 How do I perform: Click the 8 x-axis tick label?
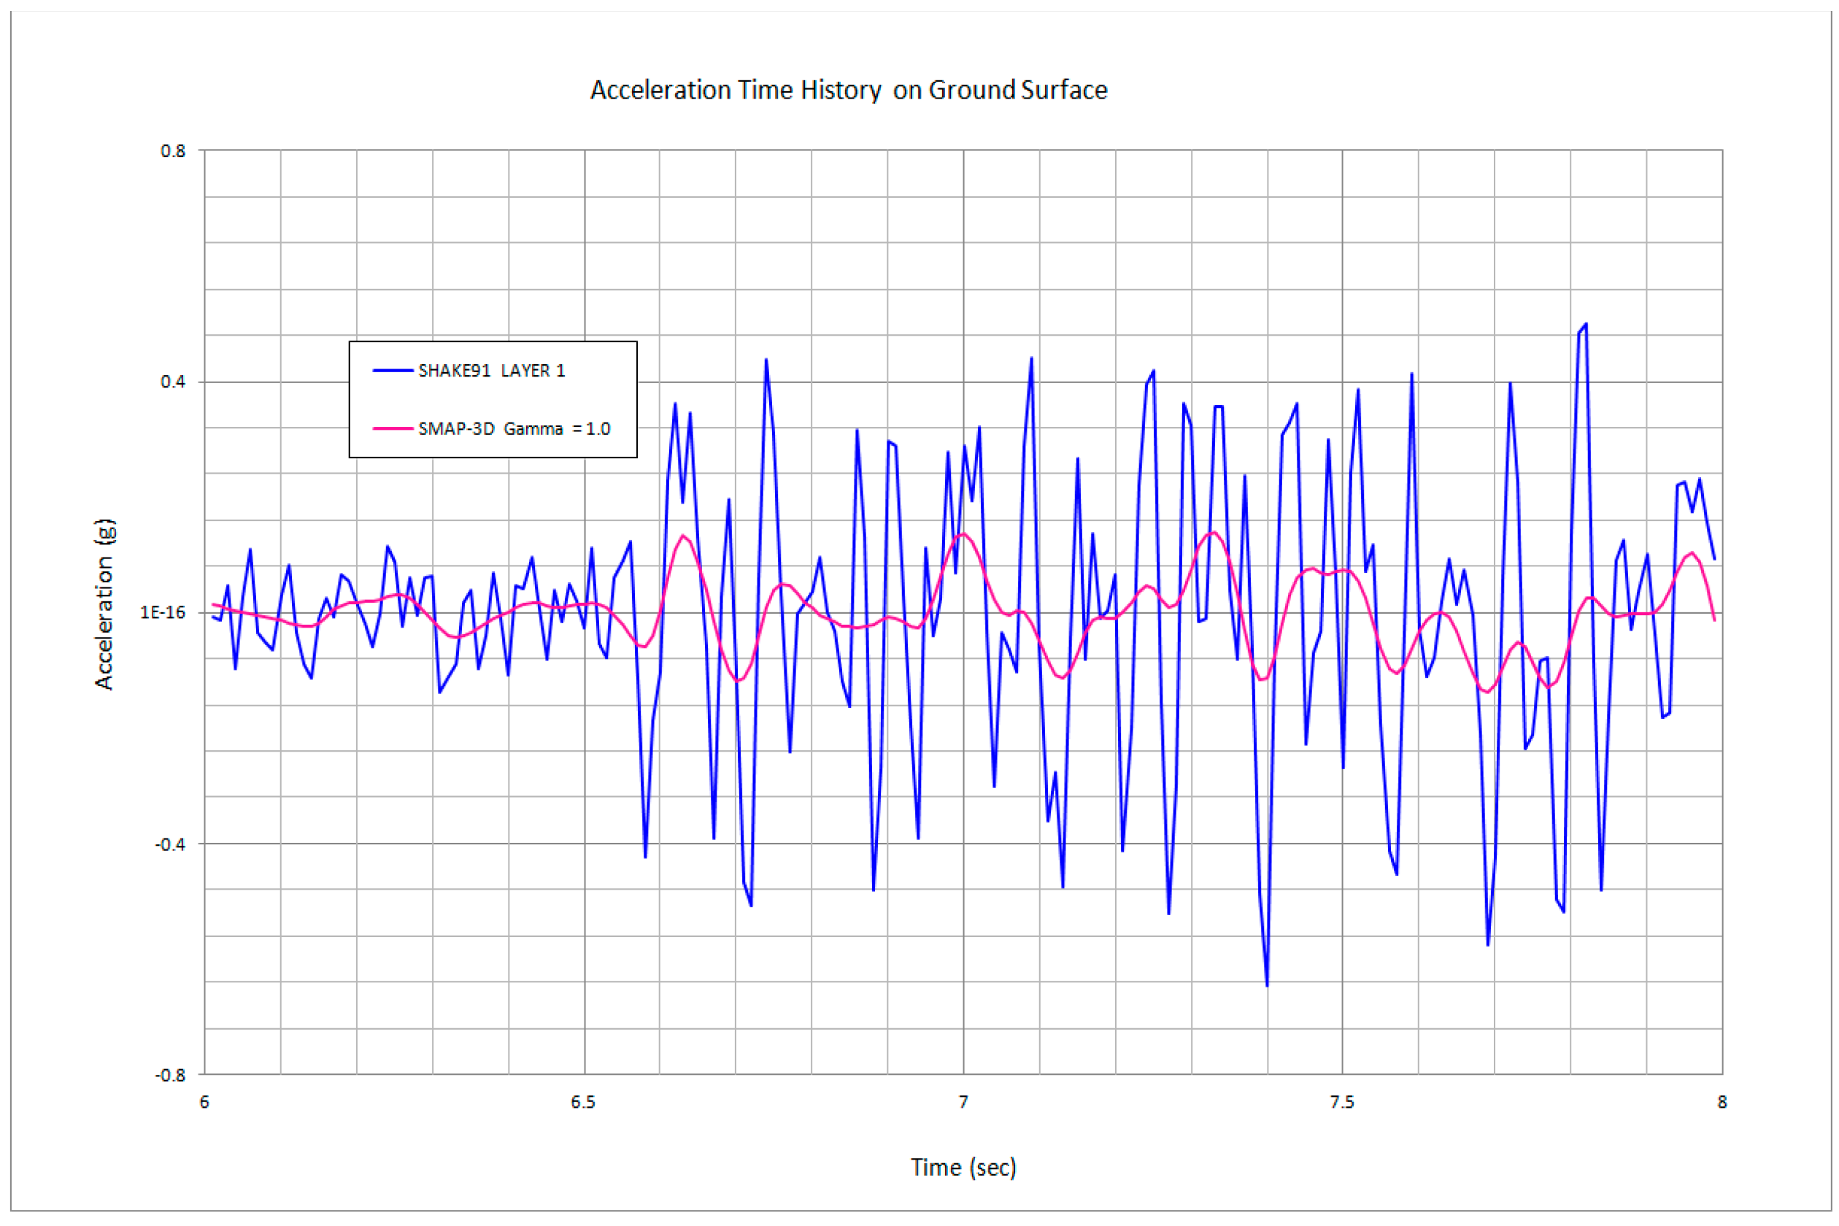(1722, 1103)
